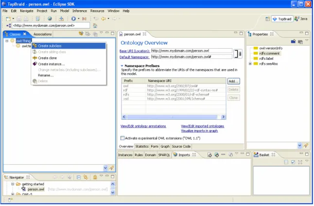Click namespace table scroll right arrow
Screen dimensions: 314x206
(223, 117)
